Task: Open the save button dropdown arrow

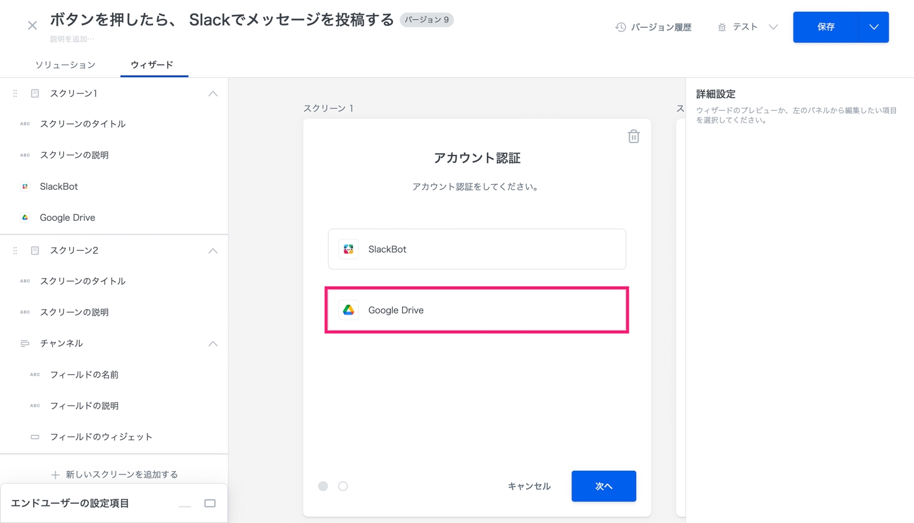Action: [874, 27]
